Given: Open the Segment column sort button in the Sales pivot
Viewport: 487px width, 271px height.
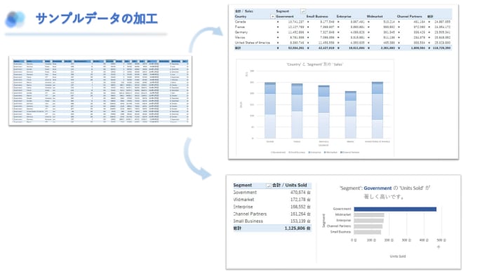Looking at the screenshot, I should pos(303,11).
